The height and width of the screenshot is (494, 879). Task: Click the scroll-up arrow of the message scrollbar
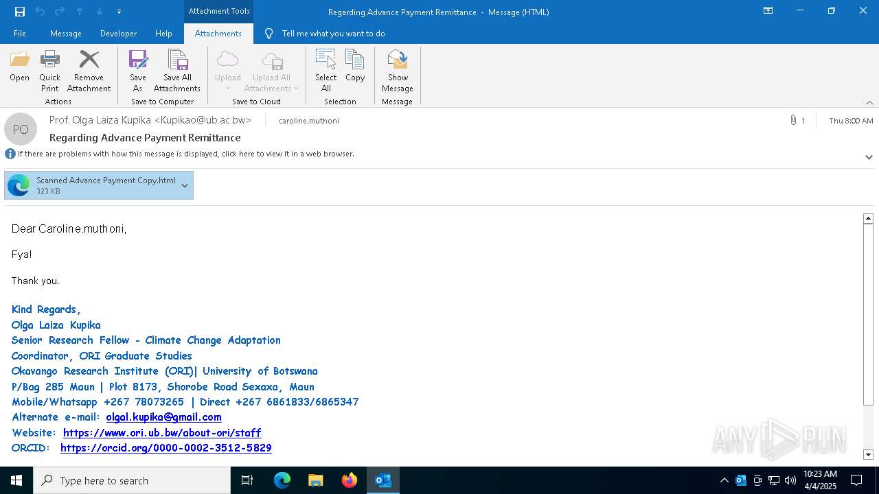click(868, 218)
